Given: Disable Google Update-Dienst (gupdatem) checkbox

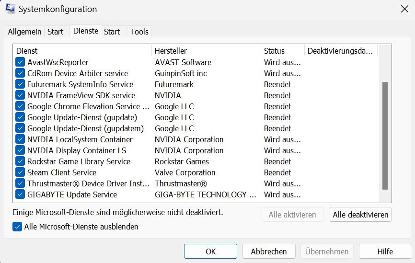Looking at the screenshot, I should coord(20,128).
